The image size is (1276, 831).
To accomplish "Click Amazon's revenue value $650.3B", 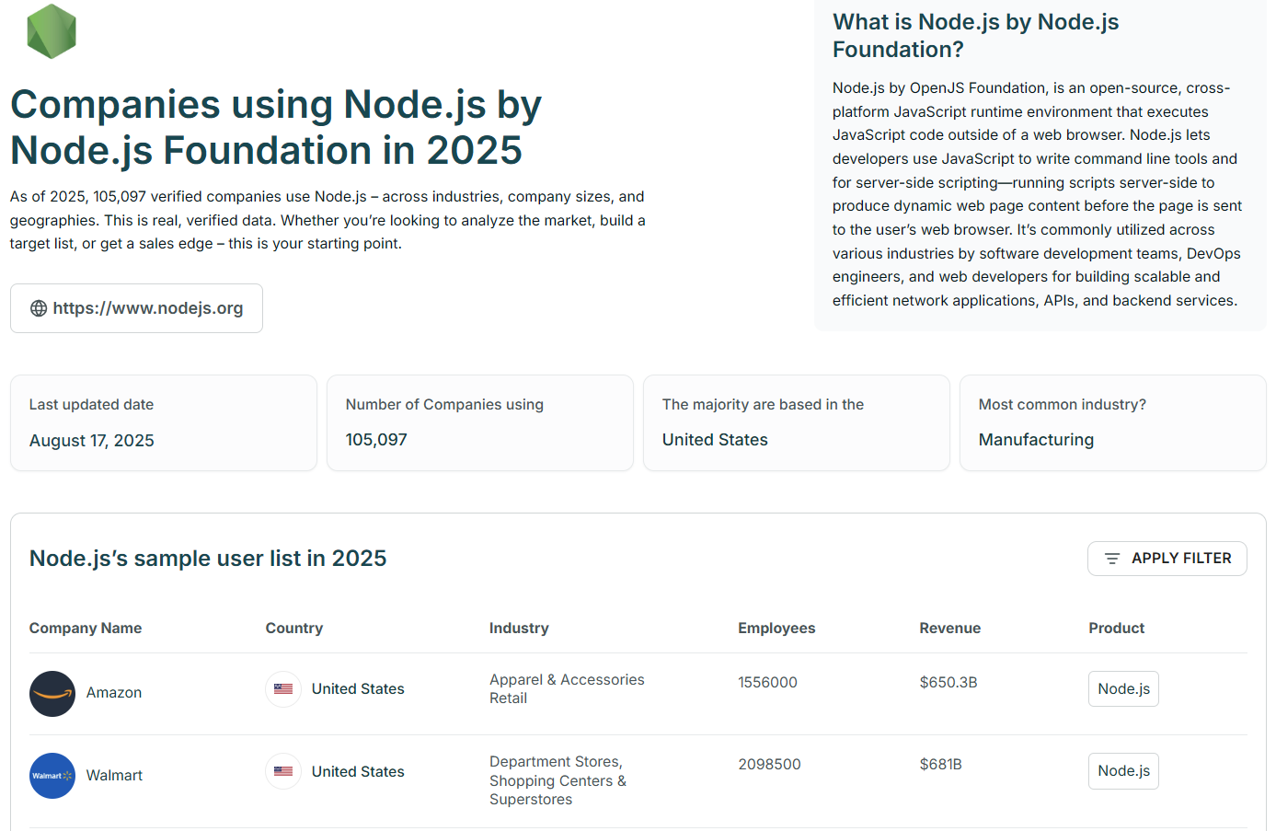I will pos(948,683).
